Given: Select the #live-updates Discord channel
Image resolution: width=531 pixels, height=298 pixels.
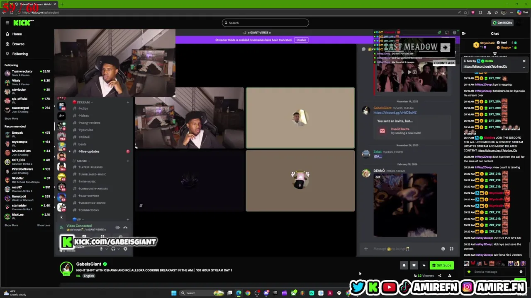Looking at the screenshot, I should tap(89, 151).
